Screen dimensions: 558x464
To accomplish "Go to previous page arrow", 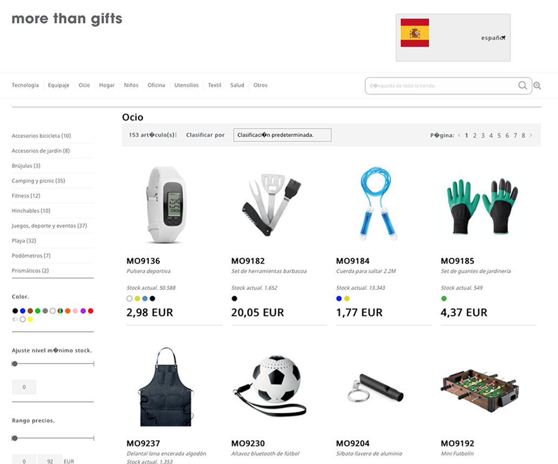I will pyautogui.click(x=459, y=135).
